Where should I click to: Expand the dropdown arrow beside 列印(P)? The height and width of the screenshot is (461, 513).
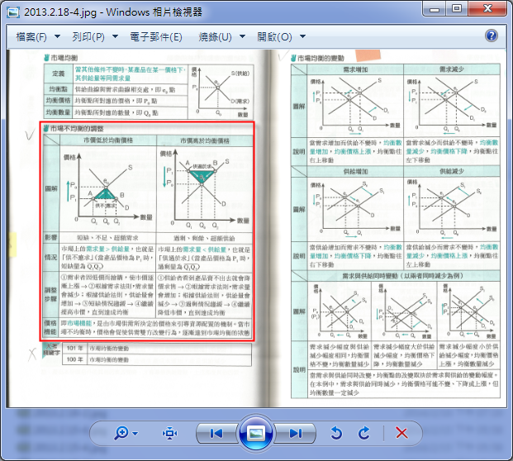pyautogui.click(x=115, y=36)
